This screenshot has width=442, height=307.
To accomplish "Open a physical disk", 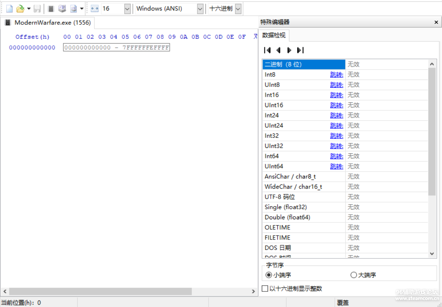I will (x=63, y=8).
